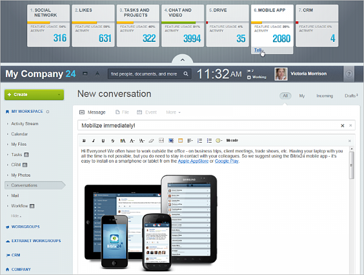Open the text color picker
Viewport: 364px width, 275px height.
pos(123,140)
